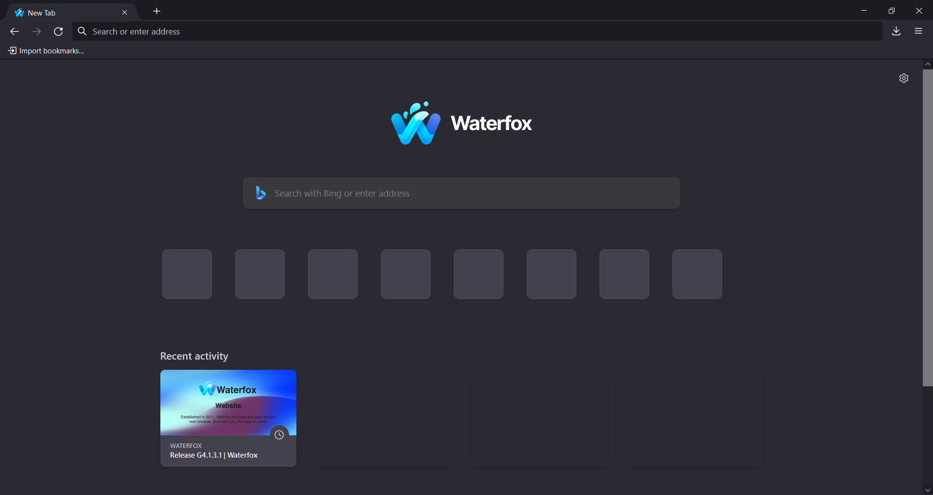
Task: Open the downloads panel
Action: [897, 31]
